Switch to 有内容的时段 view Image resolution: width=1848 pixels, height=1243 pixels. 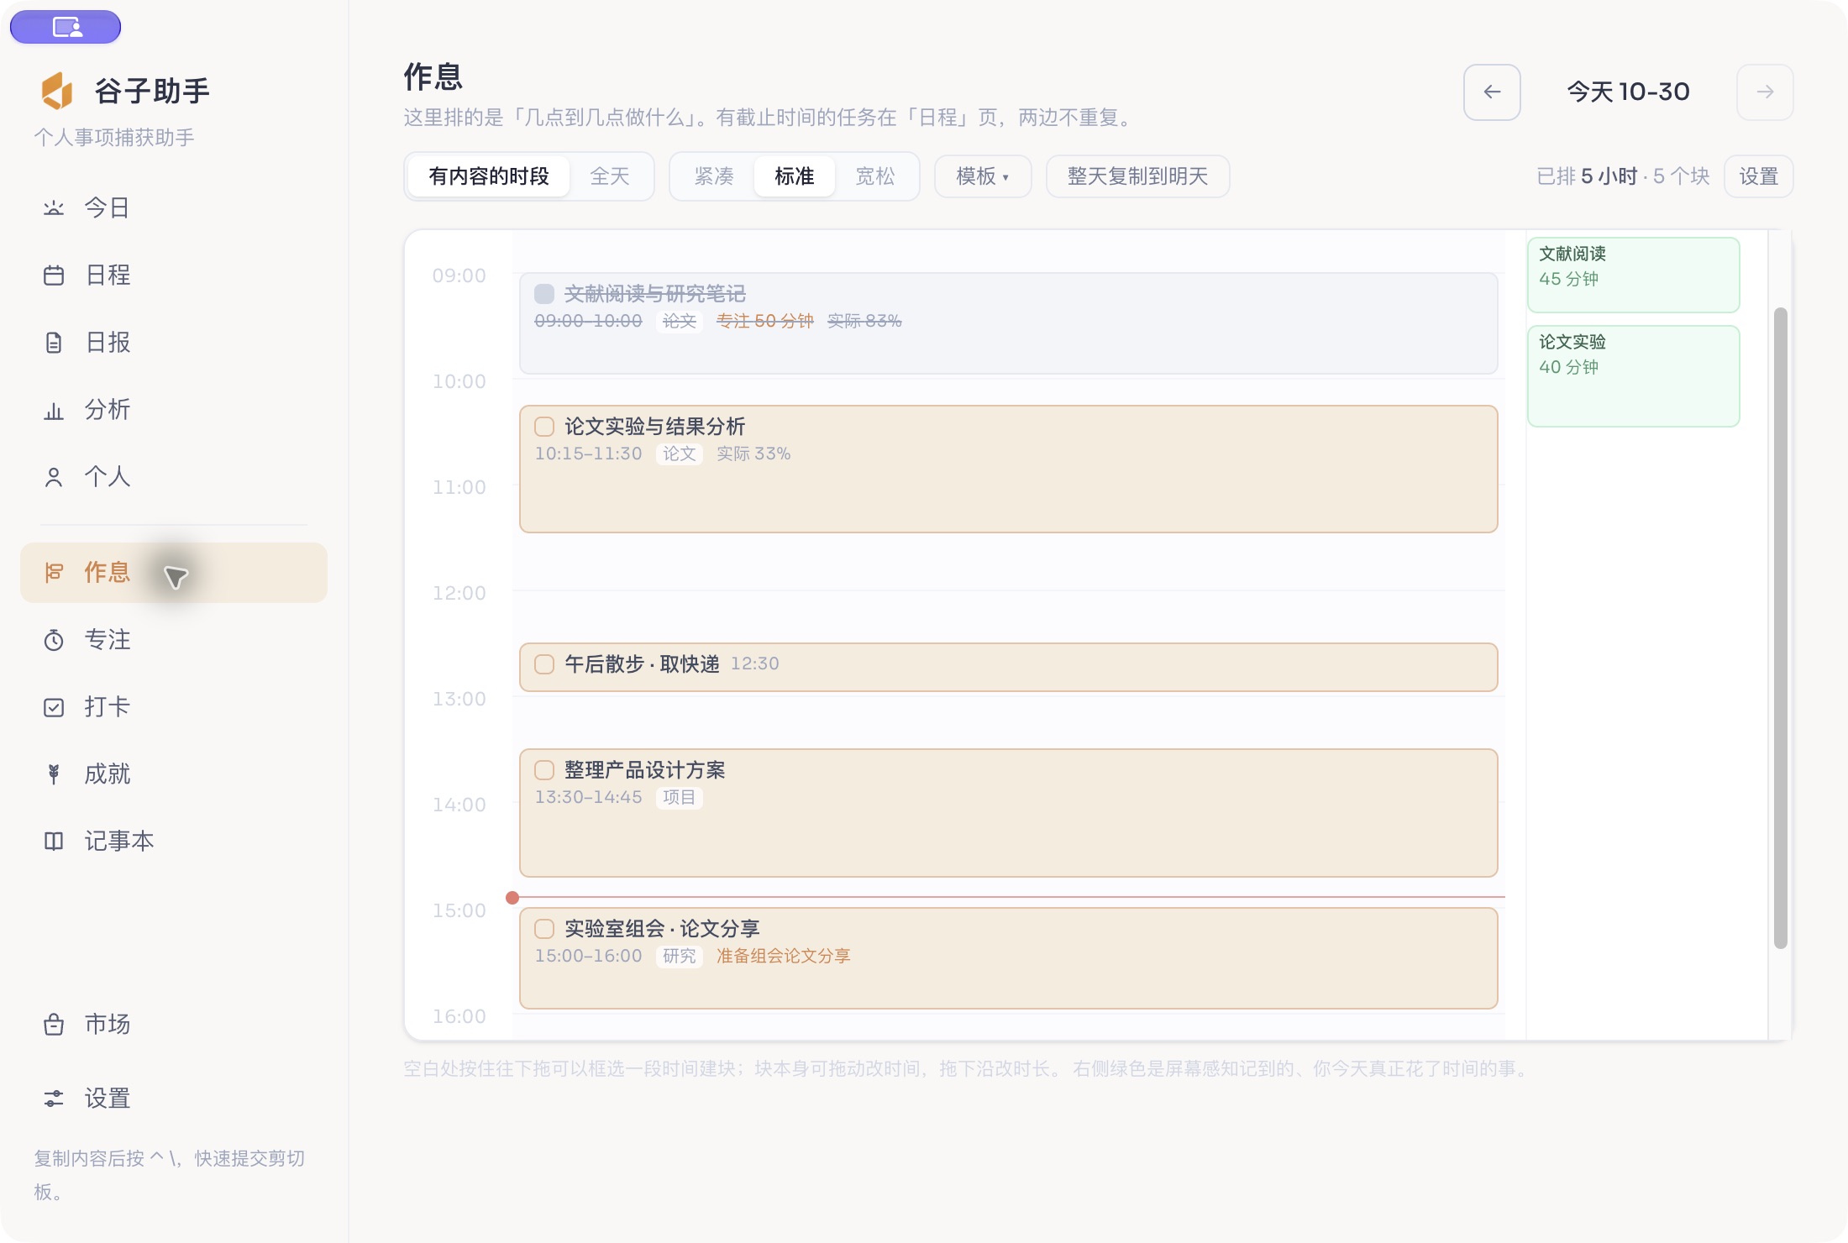click(x=489, y=176)
